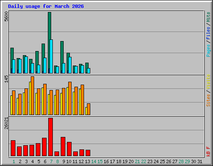Click the cyan pages bar for day 3
213x166 pixels.
(26, 65)
